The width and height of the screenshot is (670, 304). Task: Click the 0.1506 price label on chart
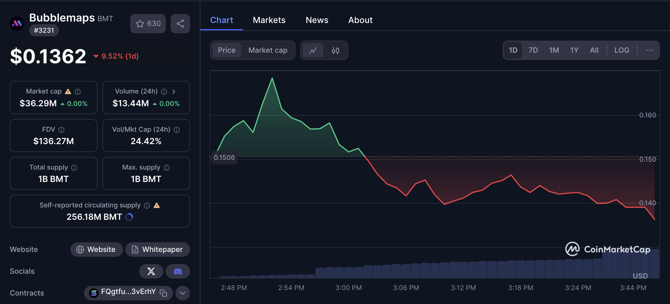click(224, 157)
